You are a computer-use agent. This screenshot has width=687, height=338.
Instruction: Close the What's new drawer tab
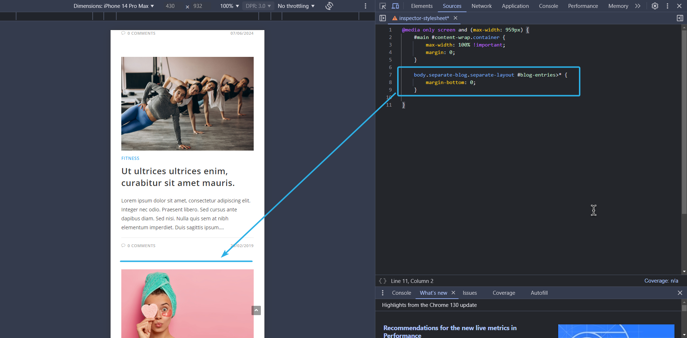pos(453,293)
